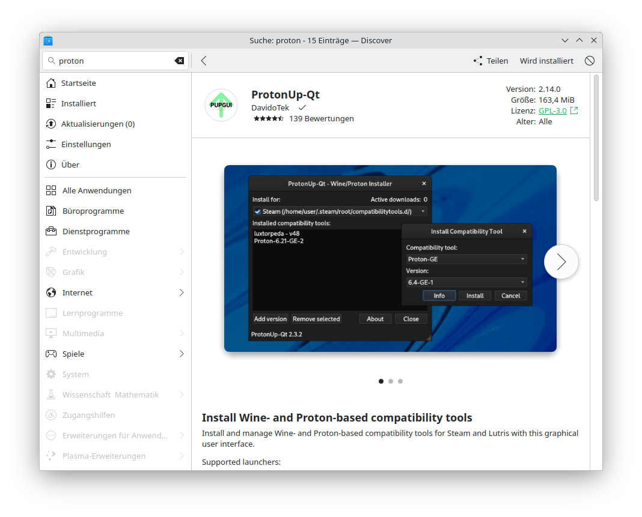The image size is (642, 517).
Task: Click the Dienstprogramme toolbox icon
Action: pos(50,232)
